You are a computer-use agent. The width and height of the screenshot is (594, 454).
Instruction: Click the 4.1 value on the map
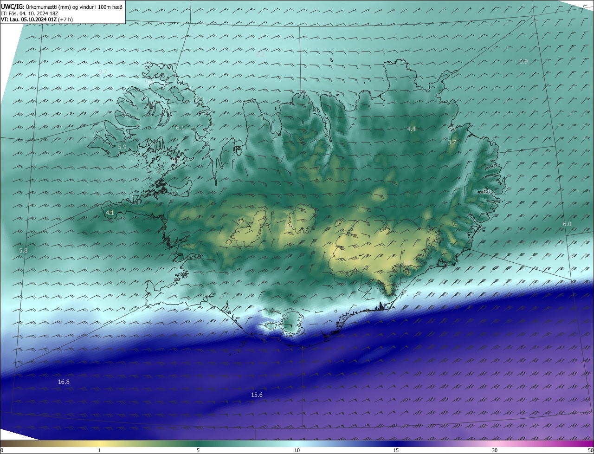click(110, 213)
